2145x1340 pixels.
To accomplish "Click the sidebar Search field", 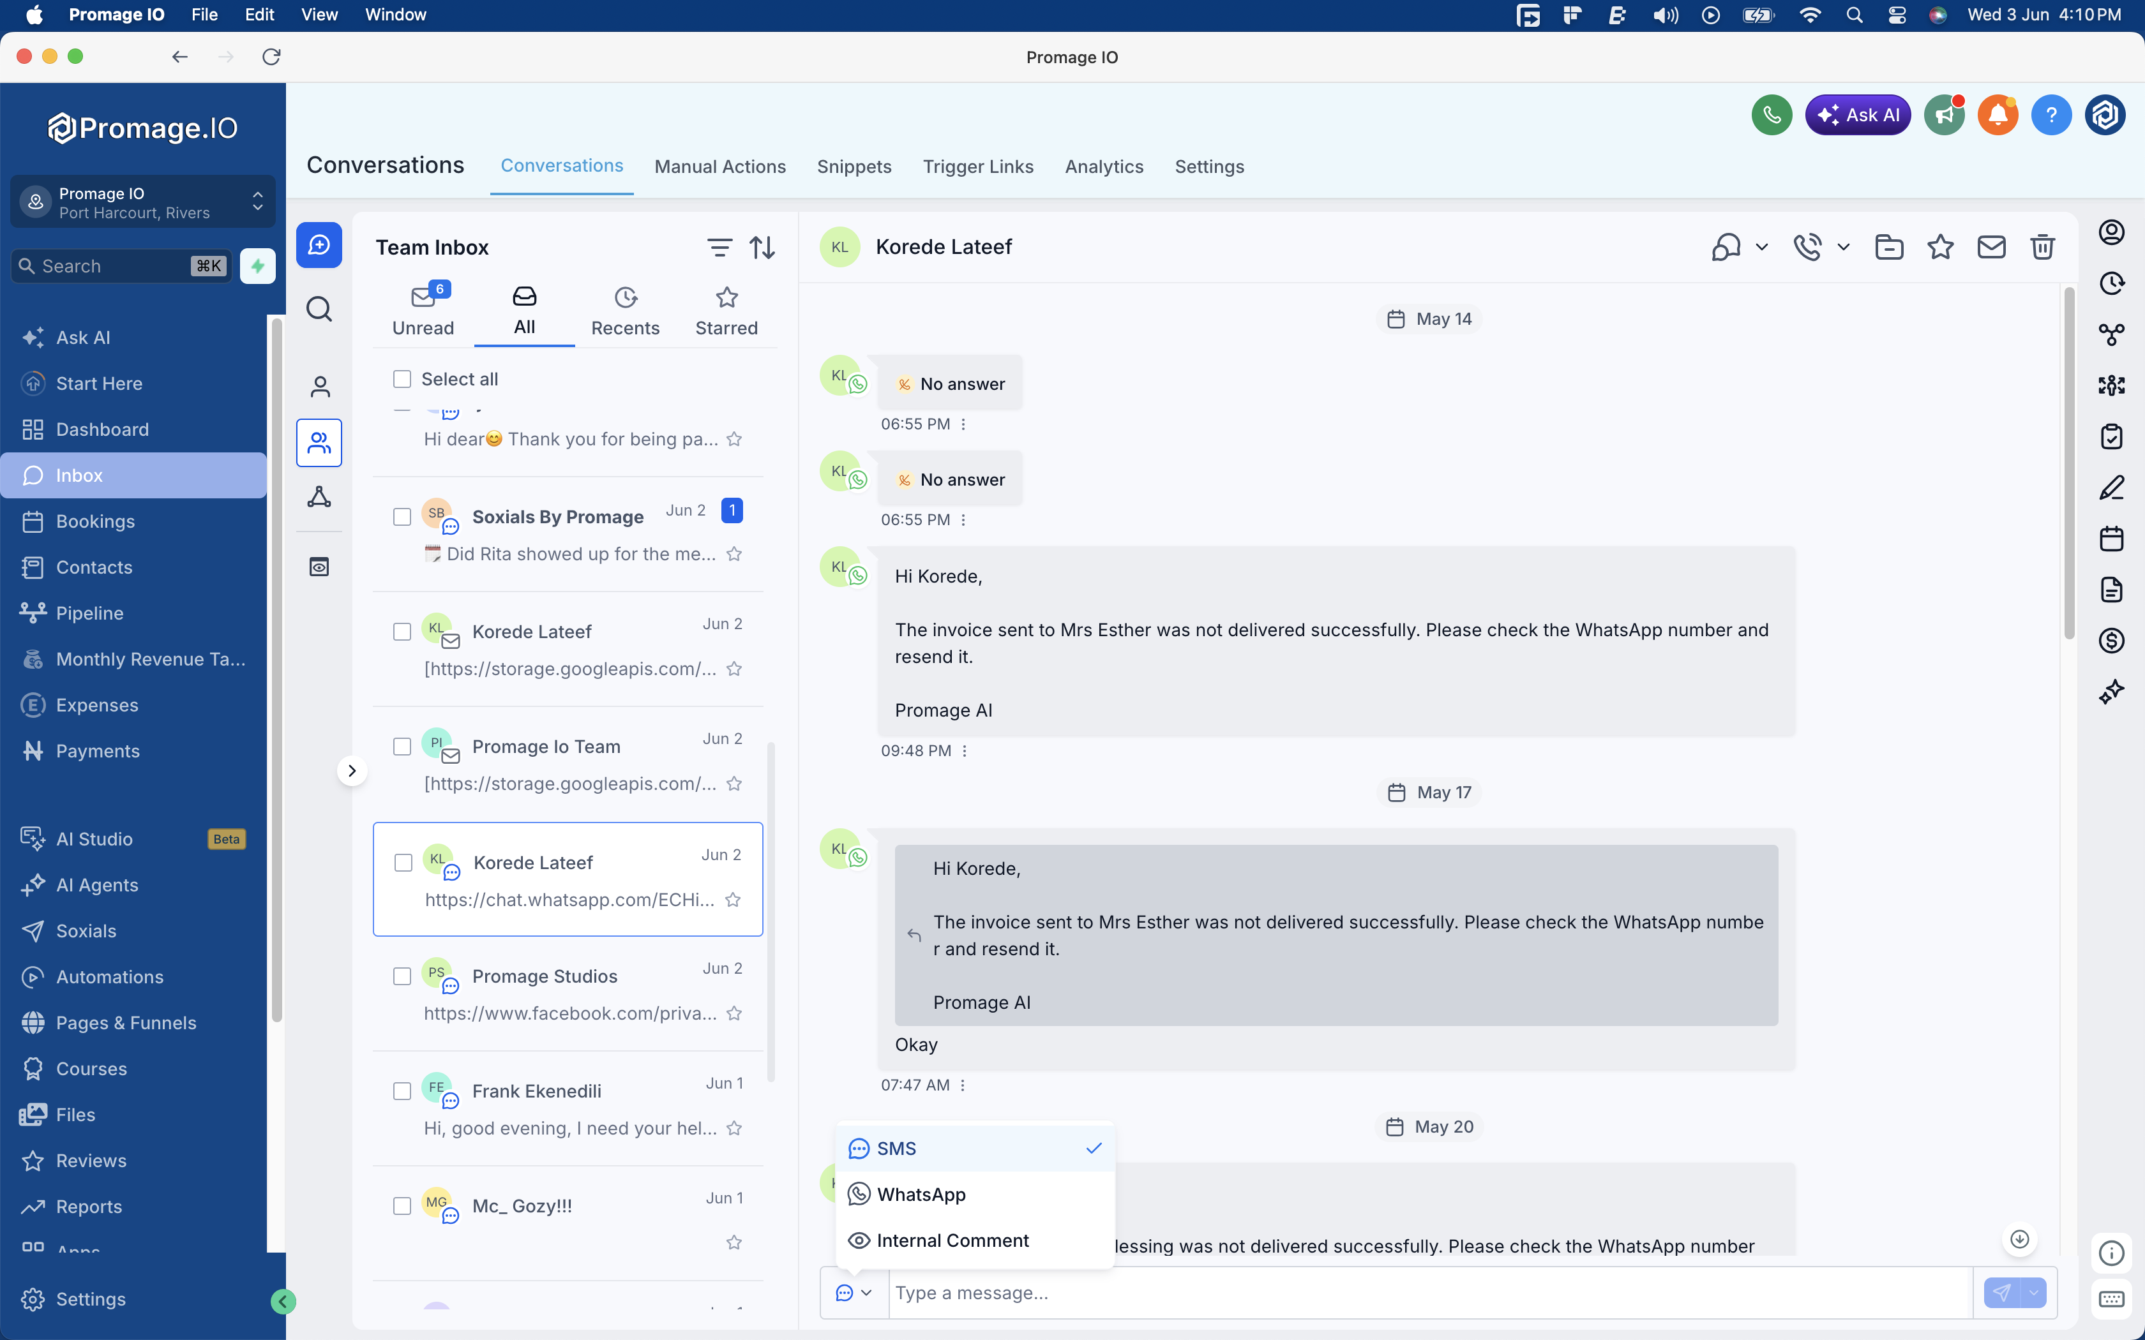I will [x=121, y=266].
